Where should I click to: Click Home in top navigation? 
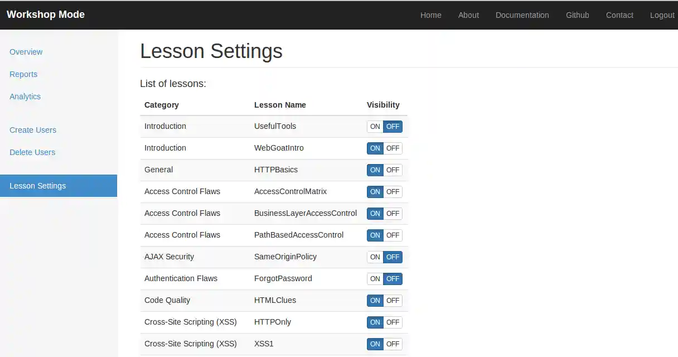tap(430, 15)
